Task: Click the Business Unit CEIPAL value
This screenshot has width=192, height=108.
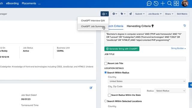Action: click(60, 51)
